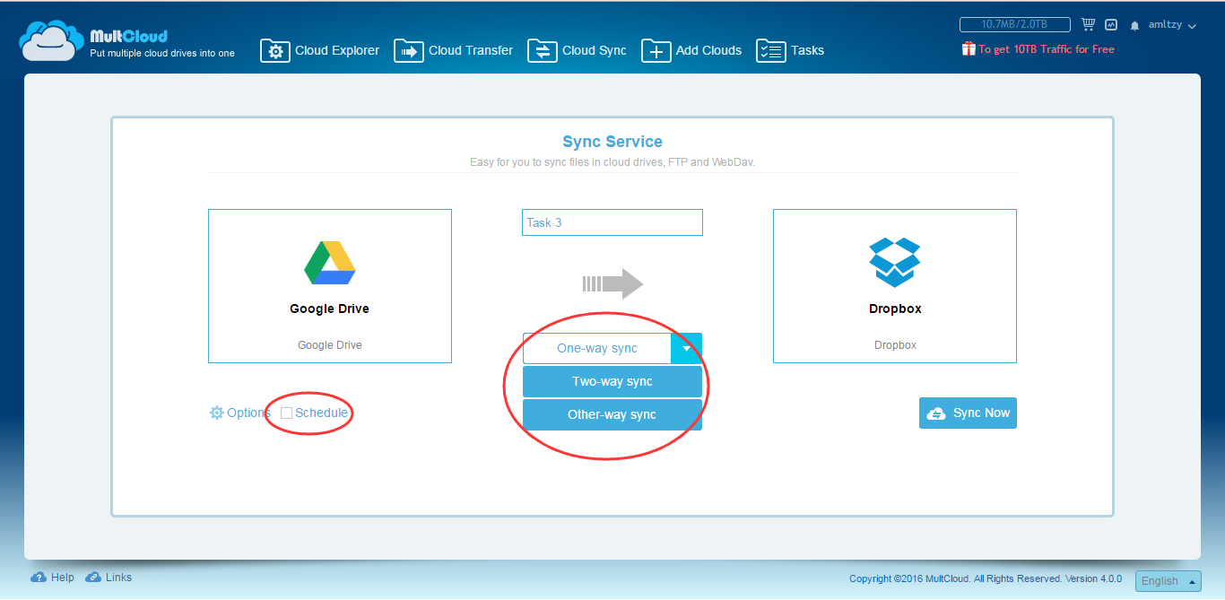The height and width of the screenshot is (600, 1225).
Task: Click the Schedule label text
Action: pyautogui.click(x=321, y=413)
